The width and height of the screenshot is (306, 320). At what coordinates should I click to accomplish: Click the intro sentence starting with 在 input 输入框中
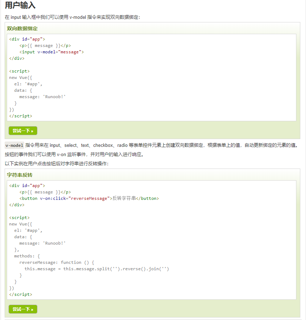coord(73,17)
